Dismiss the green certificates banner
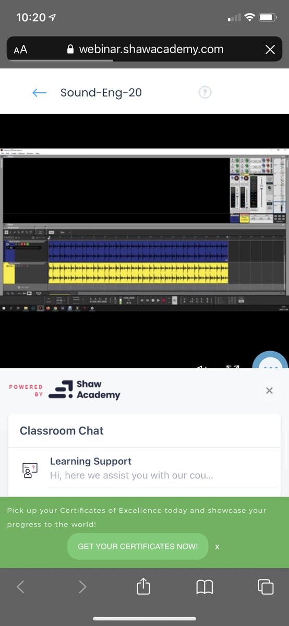The width and height of the screenshot is (289, 626). coord(217,546)
